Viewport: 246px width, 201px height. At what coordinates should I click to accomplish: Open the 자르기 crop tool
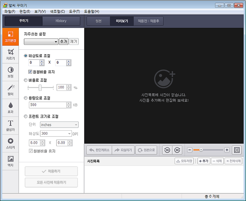click(x=11, y=55)
